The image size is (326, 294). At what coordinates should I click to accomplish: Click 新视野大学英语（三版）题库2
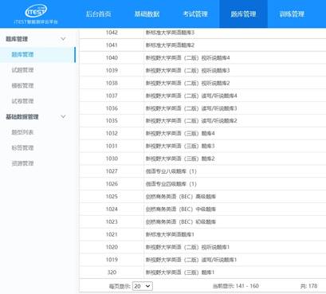point(180,159)
